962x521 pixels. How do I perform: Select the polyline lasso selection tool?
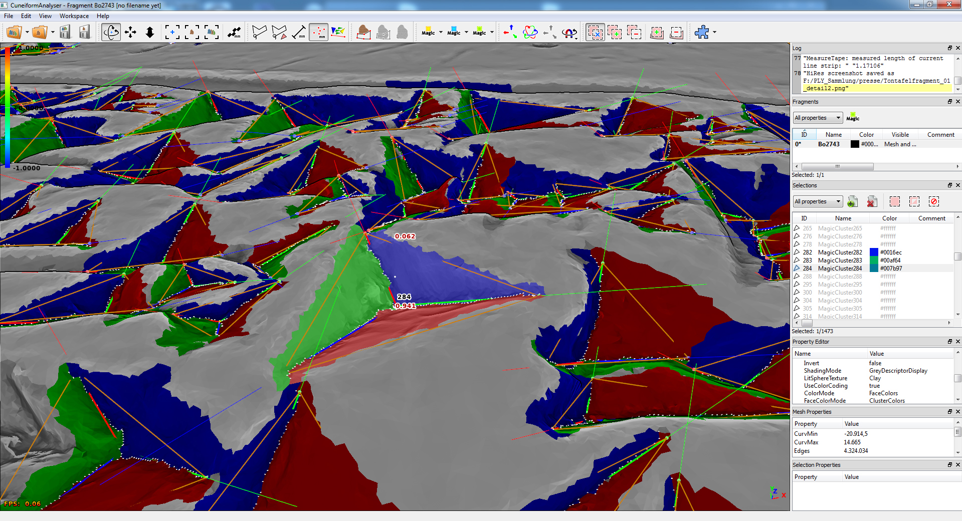pyautogui.click(x=259, y=33)
